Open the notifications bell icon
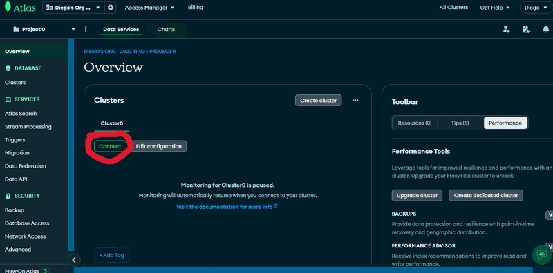Screen dimensions: 553x273 click(545, 29)
